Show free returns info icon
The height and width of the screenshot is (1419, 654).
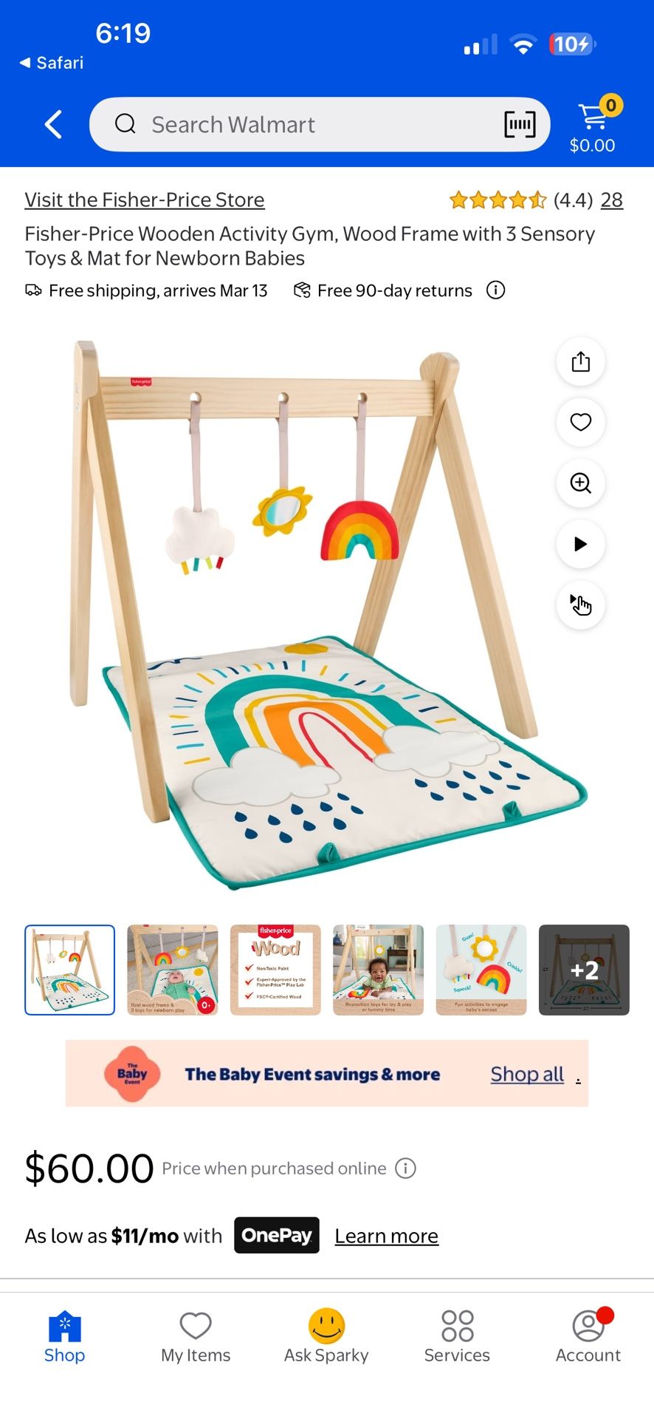(x=496, y=290)
